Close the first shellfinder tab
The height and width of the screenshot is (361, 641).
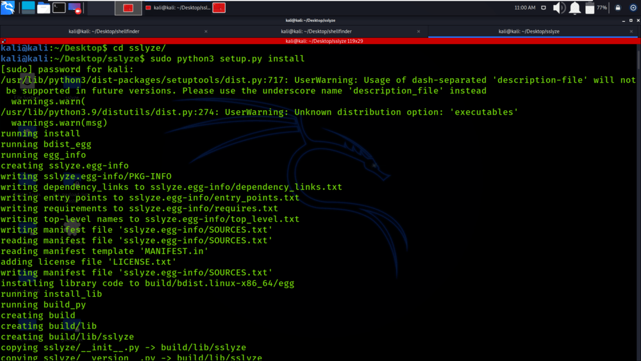(206, 31)
